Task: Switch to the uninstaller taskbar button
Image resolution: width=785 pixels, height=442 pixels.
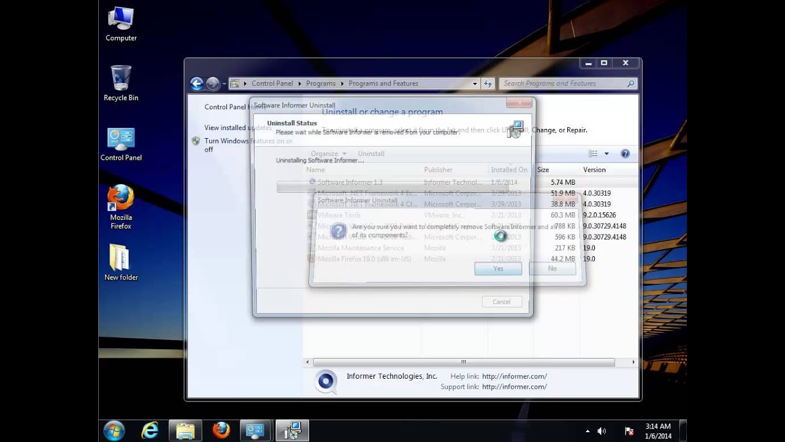Action: [292, 430]
